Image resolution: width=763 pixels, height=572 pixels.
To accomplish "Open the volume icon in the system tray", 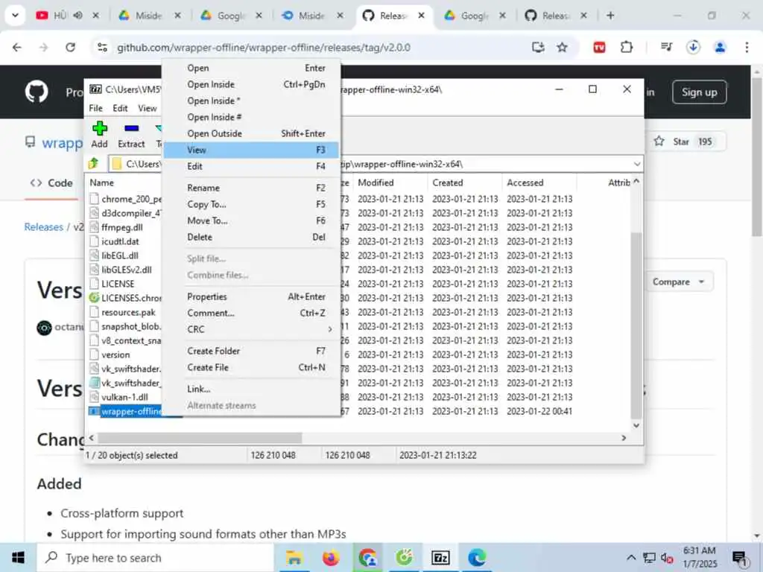I will (667, 558).
